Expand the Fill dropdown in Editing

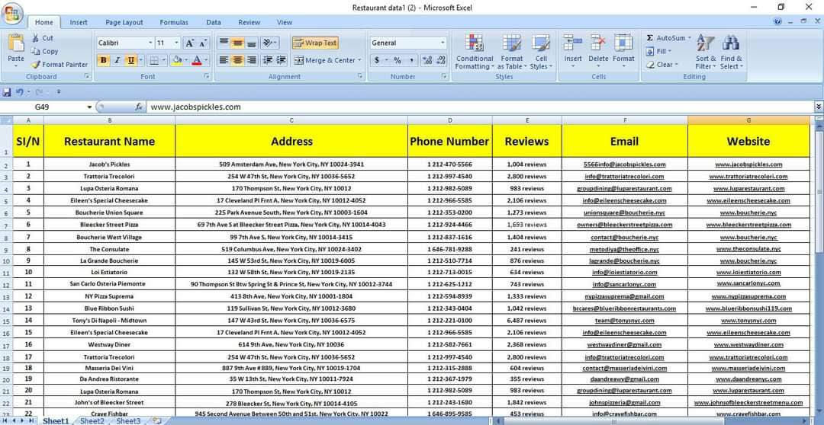pyautogui.click(x=670, y=52)
